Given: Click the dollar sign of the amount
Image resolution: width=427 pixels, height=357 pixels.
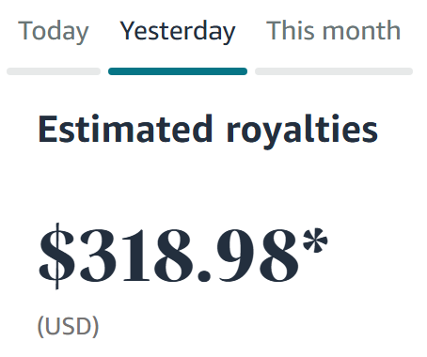Looking at the screenshot, I should pos(57,256).
